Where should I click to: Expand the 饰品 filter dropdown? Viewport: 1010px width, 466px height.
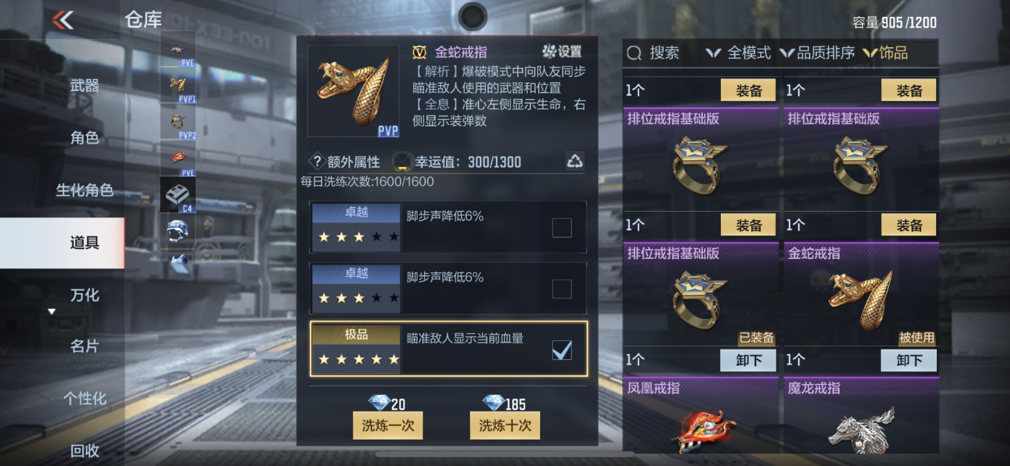pyautogui.click(x=885, y=53)
